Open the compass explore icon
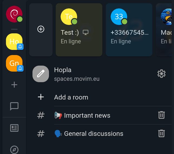The width and height of the screenshot is (174, 154). [x=14, y=150]
